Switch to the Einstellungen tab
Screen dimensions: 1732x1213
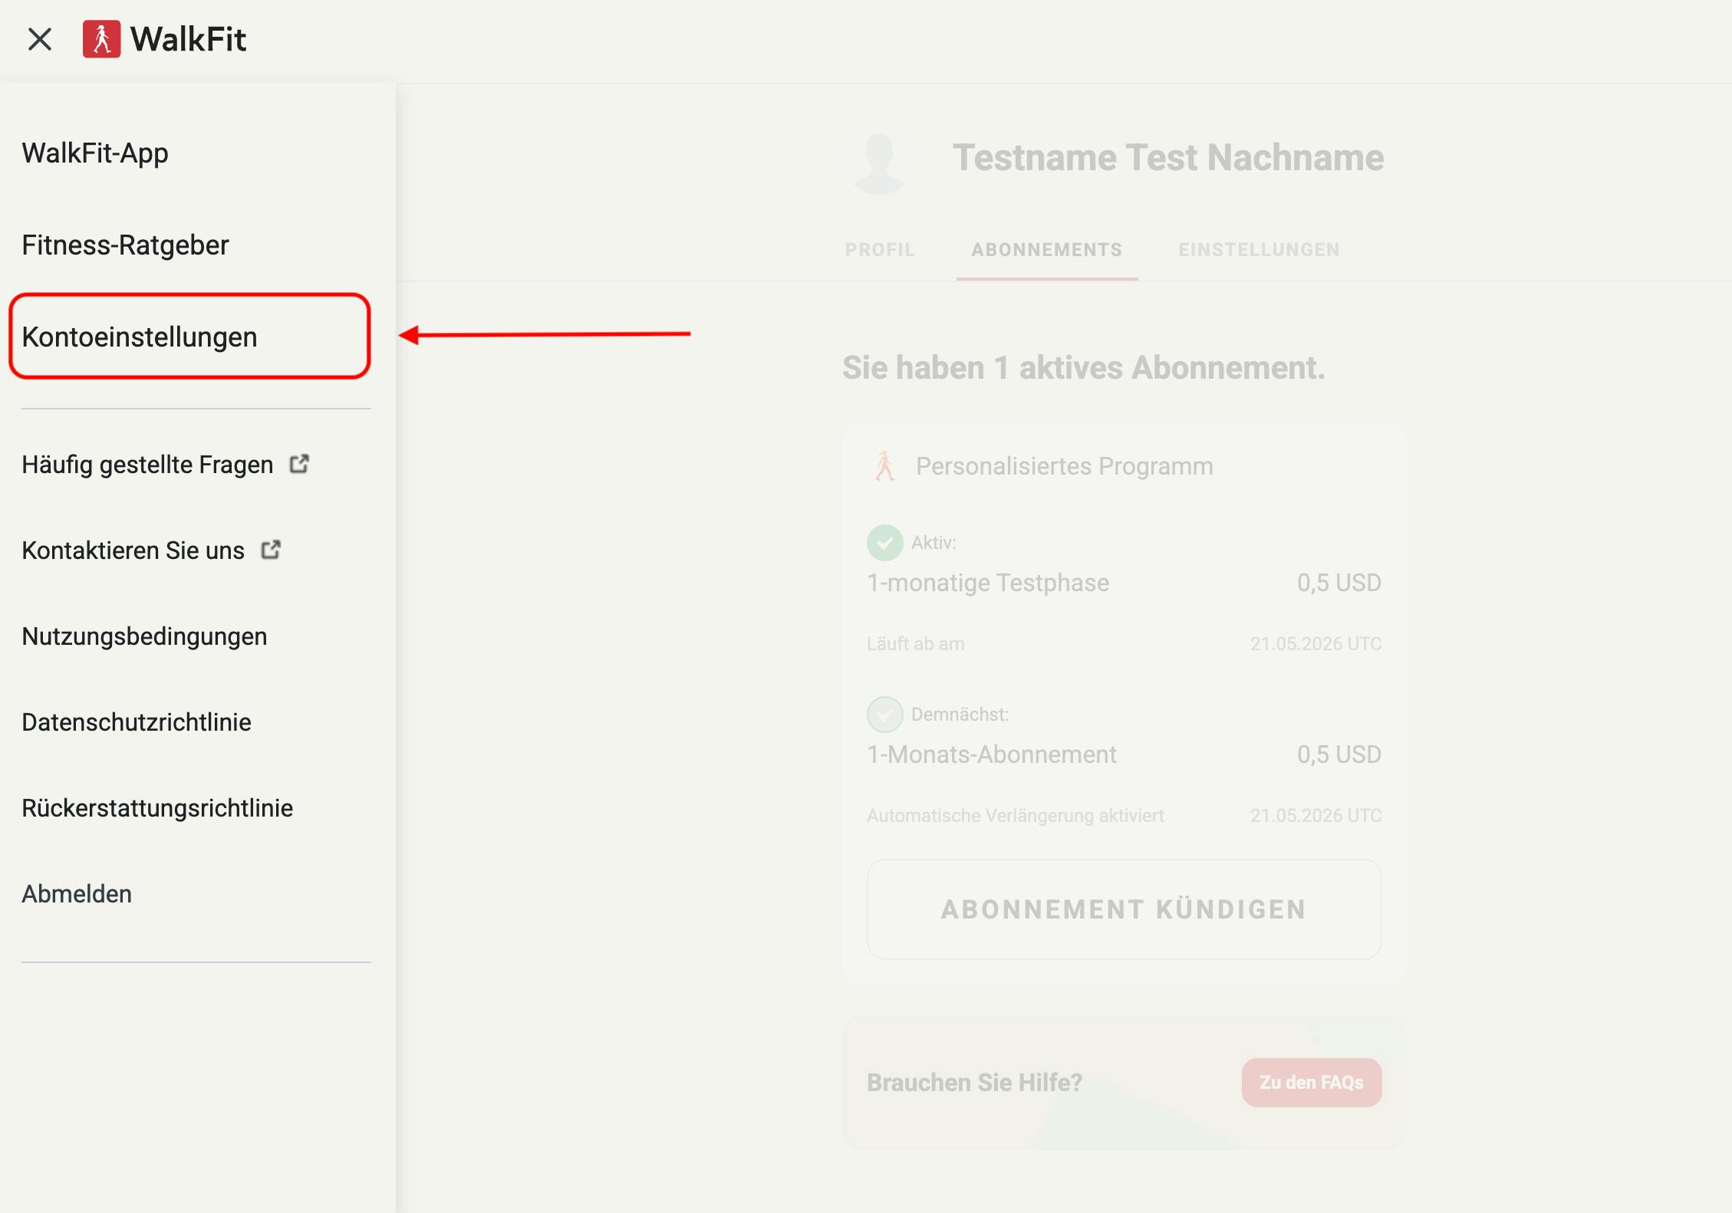tap(1259, 250)
